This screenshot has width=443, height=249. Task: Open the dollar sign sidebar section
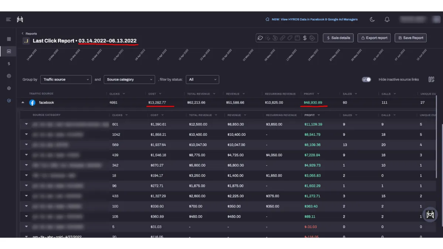(x=9, y=64)
